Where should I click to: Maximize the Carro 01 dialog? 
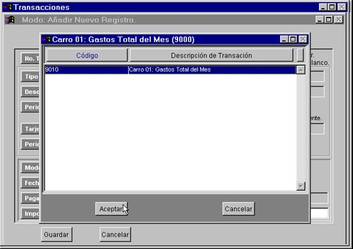293,40
